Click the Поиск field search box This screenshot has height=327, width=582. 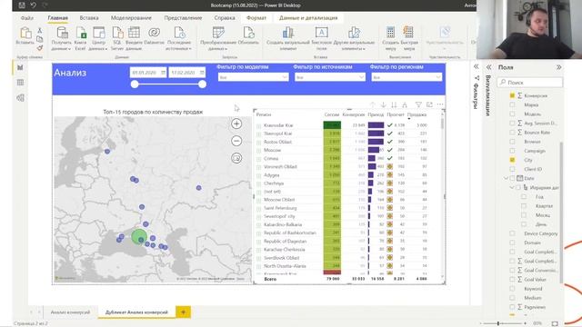[x=529, y=83]
